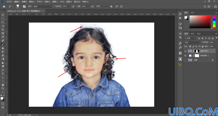Screen dimensions: 218x116
Task: Toggle symmetry paint butterfly icon
Action: coord(121,6)
